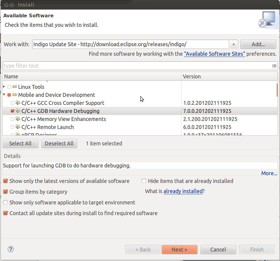280x261 pixels.
Task: Click the C/C++ GDB Hardware Debugging feature icon
Action: pos(18,111)
